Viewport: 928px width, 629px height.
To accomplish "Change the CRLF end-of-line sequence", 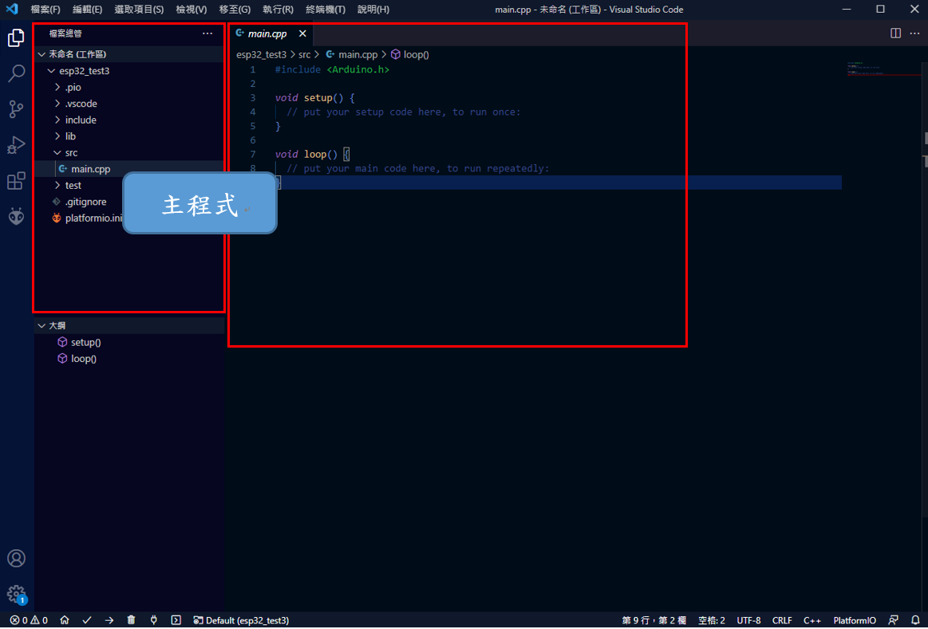I will coord(782,620).
